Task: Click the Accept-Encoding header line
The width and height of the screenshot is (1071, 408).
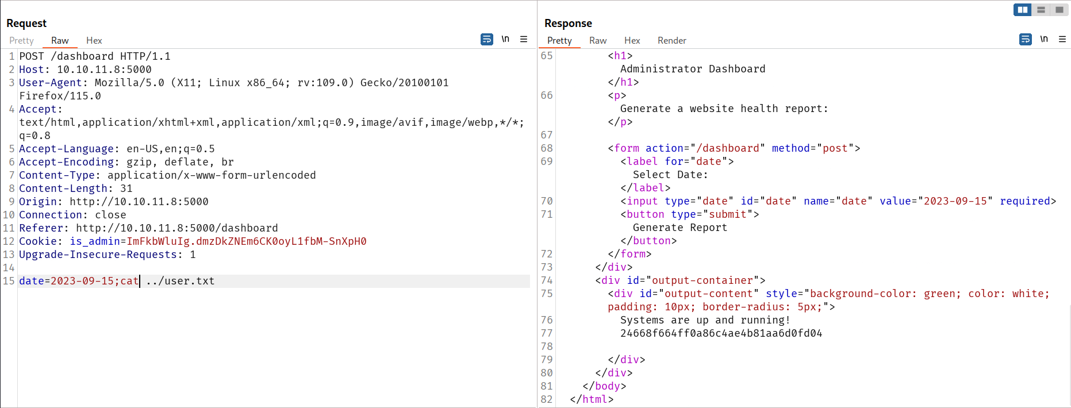Action: (126, 162)
